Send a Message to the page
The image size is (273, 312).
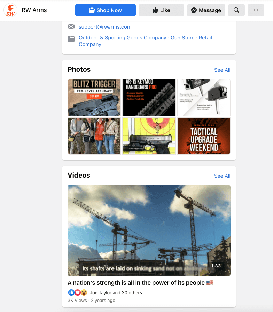206,10
